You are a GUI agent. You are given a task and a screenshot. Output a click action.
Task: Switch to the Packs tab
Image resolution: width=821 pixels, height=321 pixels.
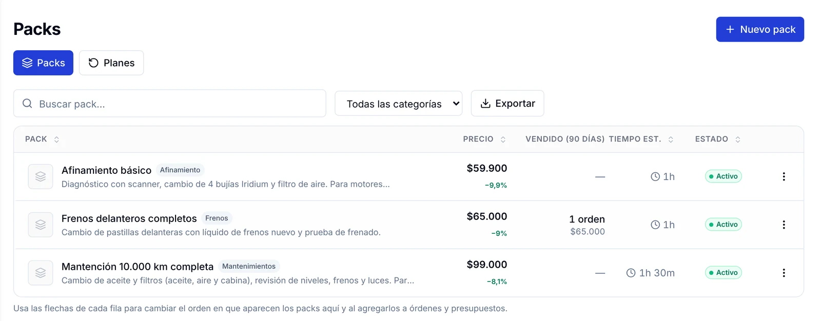[x=43, y=63]
